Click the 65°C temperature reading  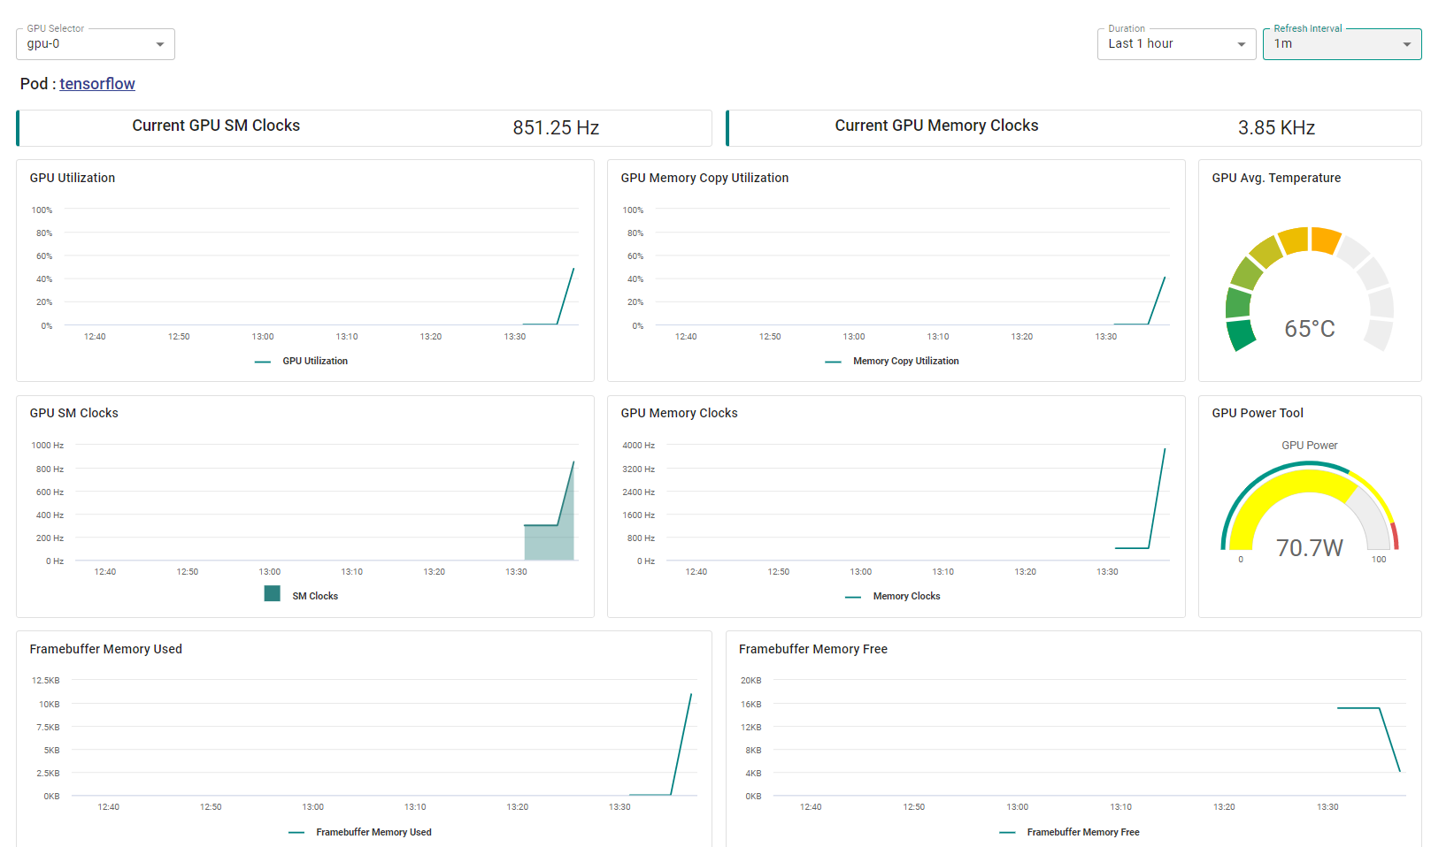[x=1310, y=329]
